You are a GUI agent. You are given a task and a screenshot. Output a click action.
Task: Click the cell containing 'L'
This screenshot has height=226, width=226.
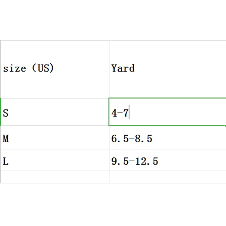[x=55, y=160]
